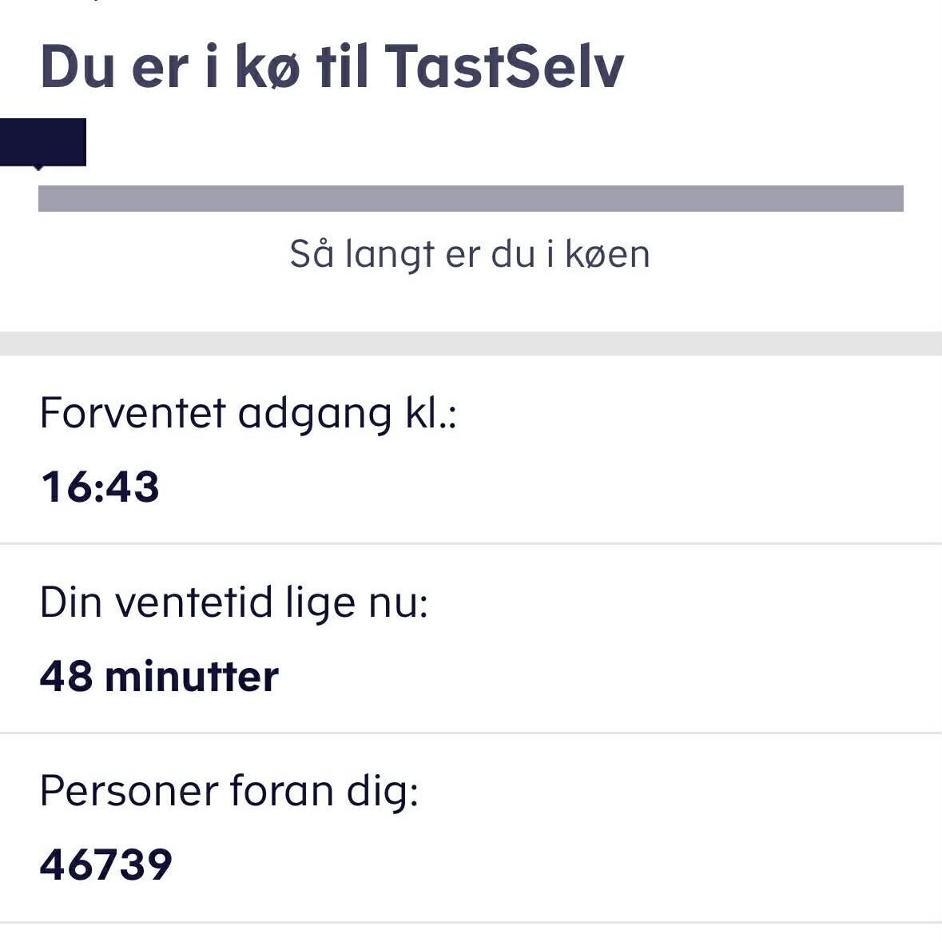Viewport: 942px width, 942px height.
Task: Click the small pointer tip under the marker
Action: coord(38,168)
